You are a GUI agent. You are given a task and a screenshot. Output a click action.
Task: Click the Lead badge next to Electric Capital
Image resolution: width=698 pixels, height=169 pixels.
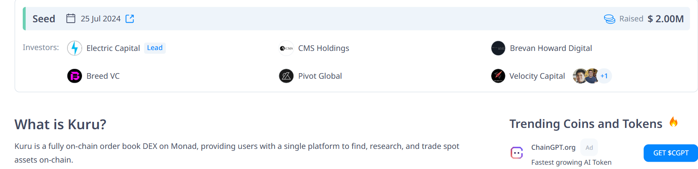point(155,47)
